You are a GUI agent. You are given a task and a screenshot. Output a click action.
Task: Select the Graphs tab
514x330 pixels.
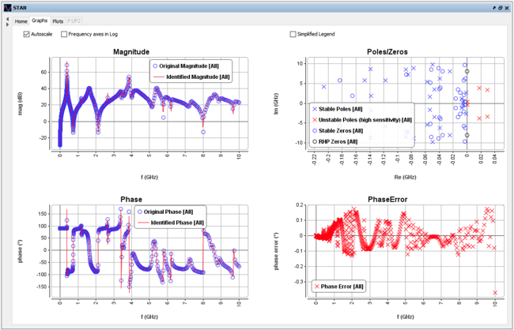[40, 21]
